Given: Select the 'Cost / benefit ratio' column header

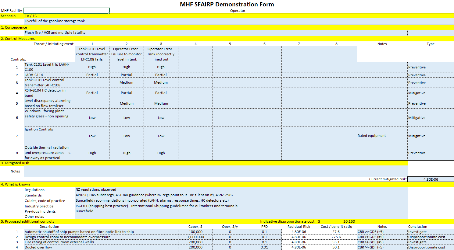Looking at the screenshot, I should [336, 227].
